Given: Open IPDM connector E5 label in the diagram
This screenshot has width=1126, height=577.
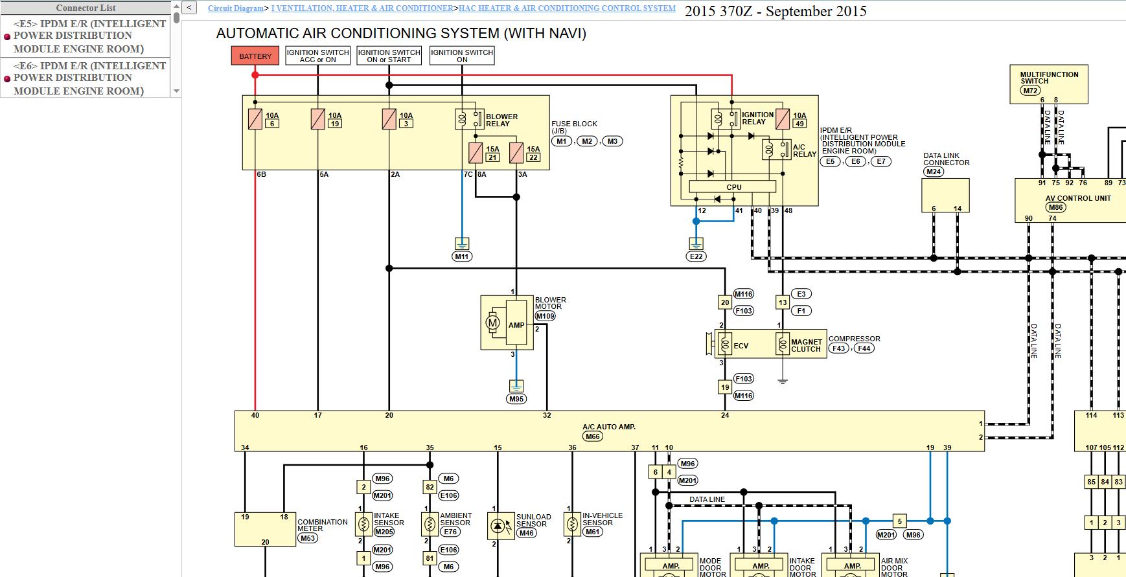Looking at the screenshot, I should click(831, 161).
